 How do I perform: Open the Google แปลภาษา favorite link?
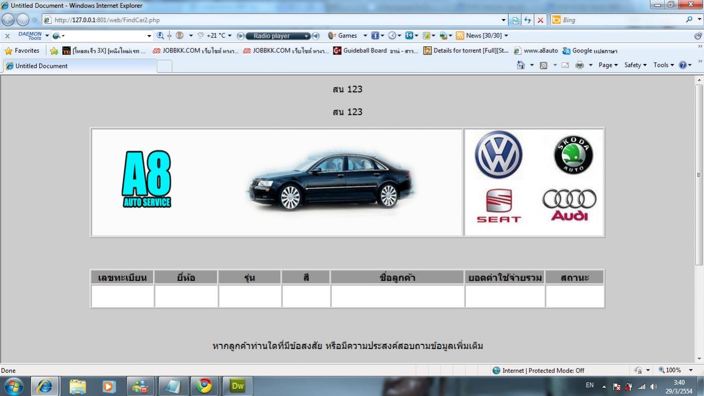(590, 51)
